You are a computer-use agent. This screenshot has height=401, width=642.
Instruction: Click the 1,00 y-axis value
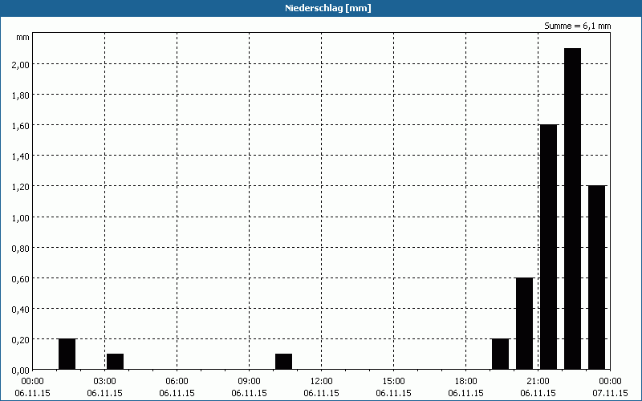point(20,217)
